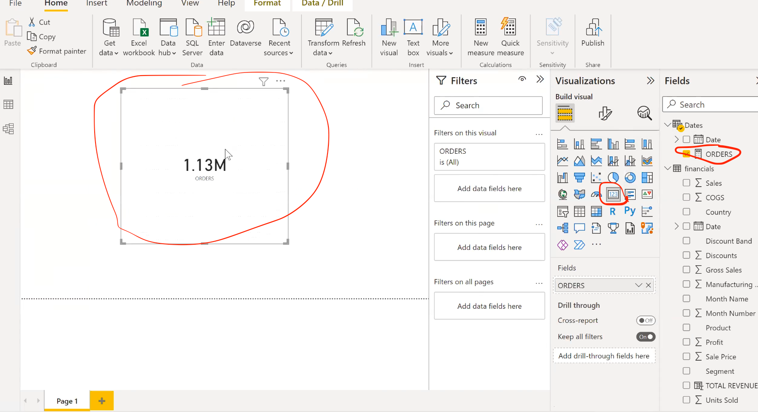Open the Format visual paintbrush tab
Screen dimensions: 758x412
pos(605,113)
